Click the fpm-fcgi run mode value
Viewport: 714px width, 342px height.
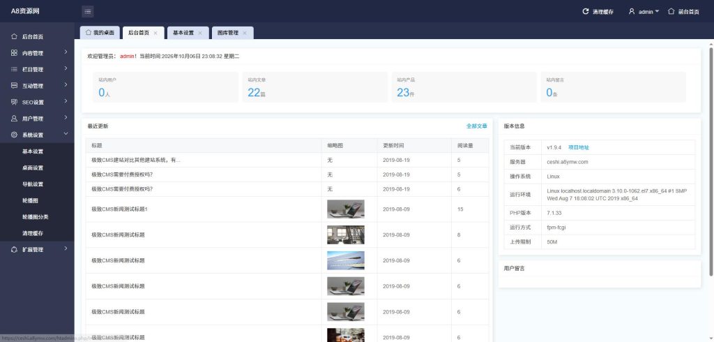(556, 227)
